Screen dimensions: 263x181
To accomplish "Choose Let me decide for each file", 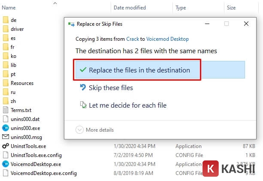I will pyautogui.click(x=128, y=106).
